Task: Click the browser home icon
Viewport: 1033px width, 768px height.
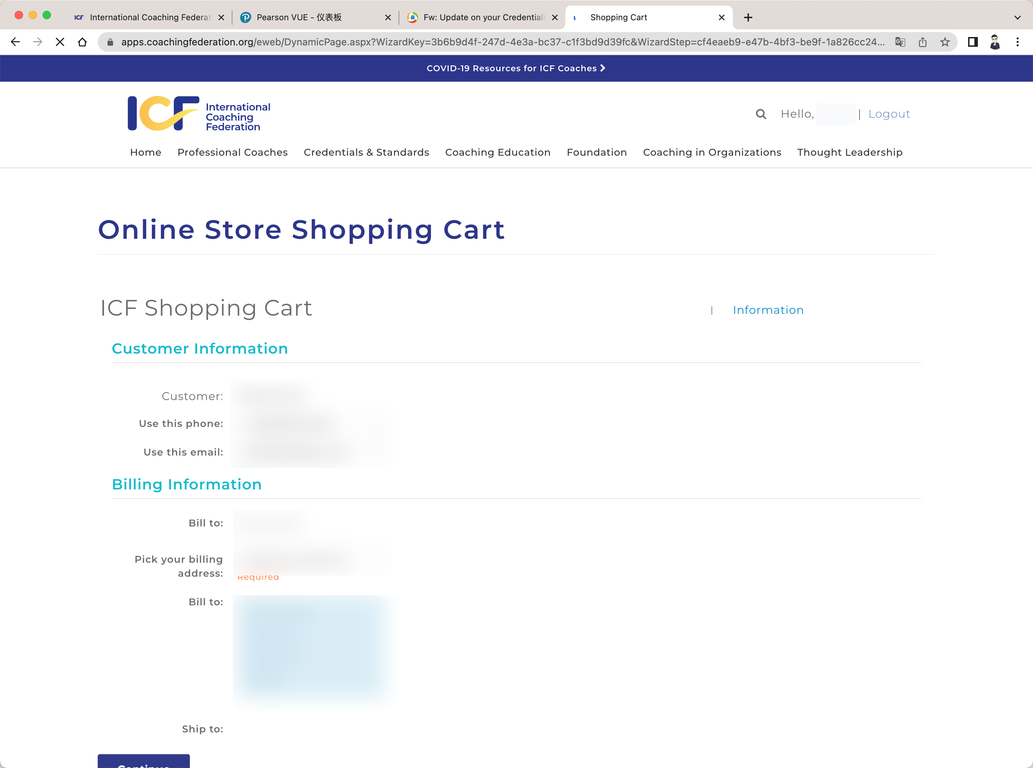Action: pos(82,42)
